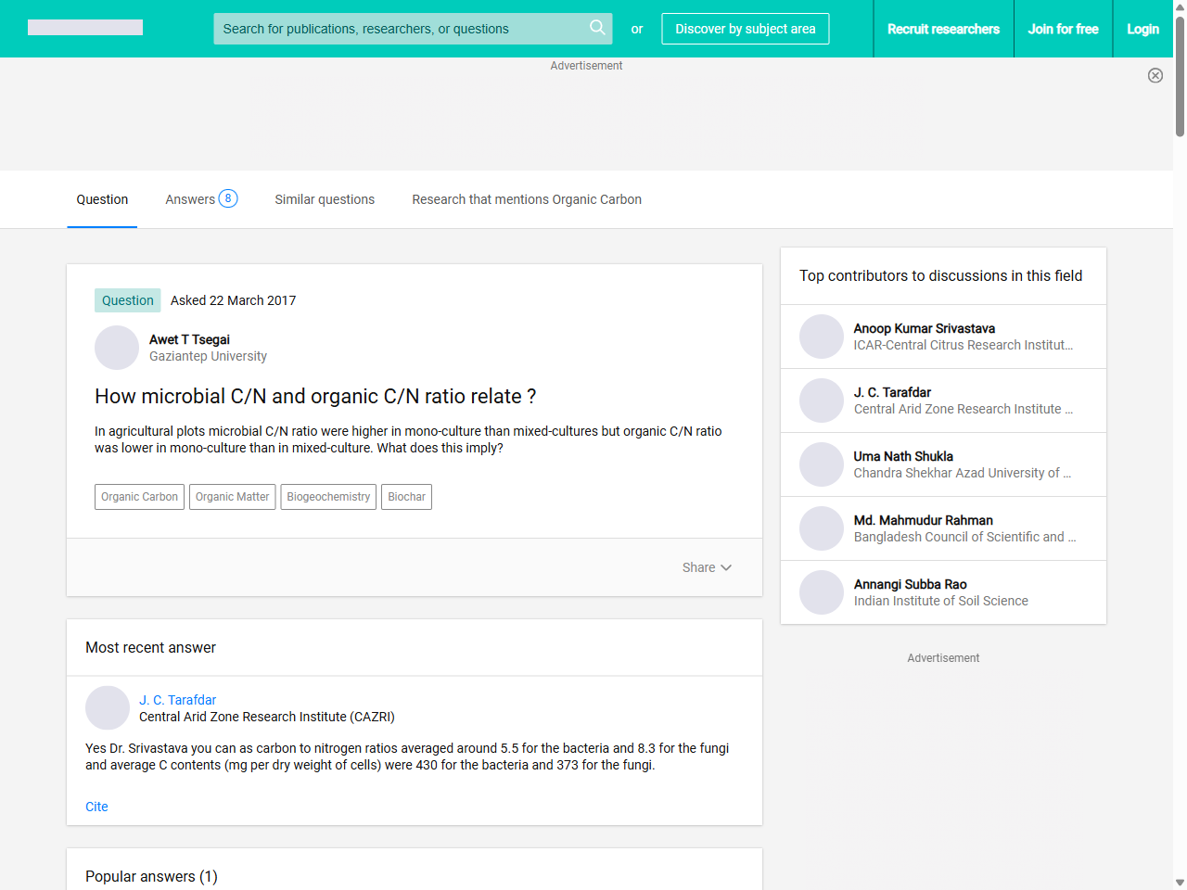Click inside the search publications field
1187x890 pixels.
[399, 29]
